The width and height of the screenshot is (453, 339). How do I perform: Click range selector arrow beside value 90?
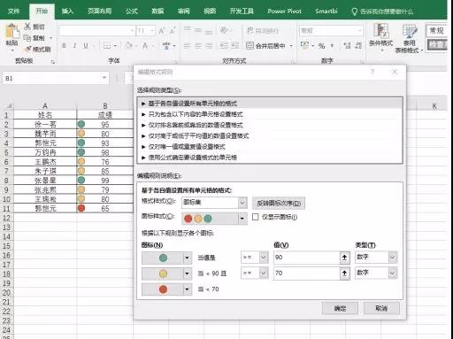click(344, 258)
